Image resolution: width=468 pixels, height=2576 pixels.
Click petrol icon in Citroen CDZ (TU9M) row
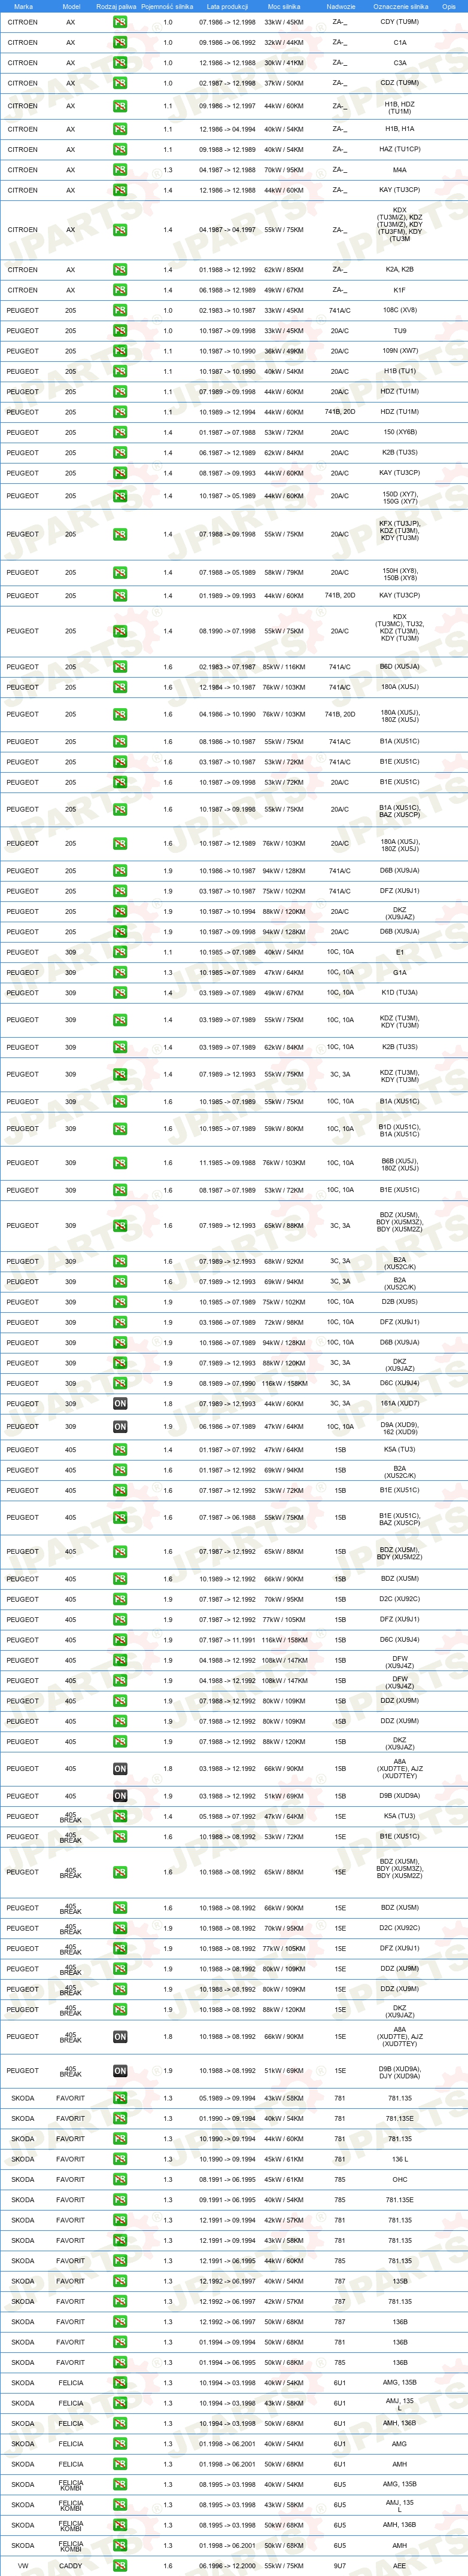point(120,83)
